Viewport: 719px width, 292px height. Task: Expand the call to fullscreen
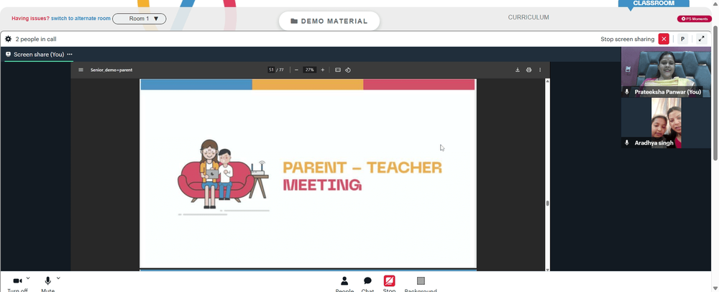pos(702,39)
